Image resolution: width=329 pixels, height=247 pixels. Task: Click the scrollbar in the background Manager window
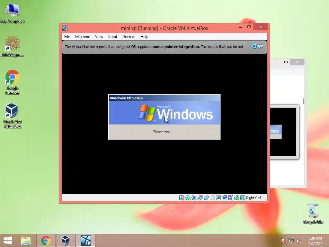point(304,101)
